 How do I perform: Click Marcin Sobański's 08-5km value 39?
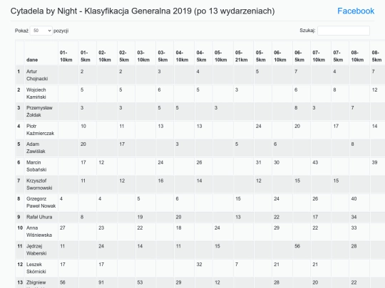coord(374,162)
